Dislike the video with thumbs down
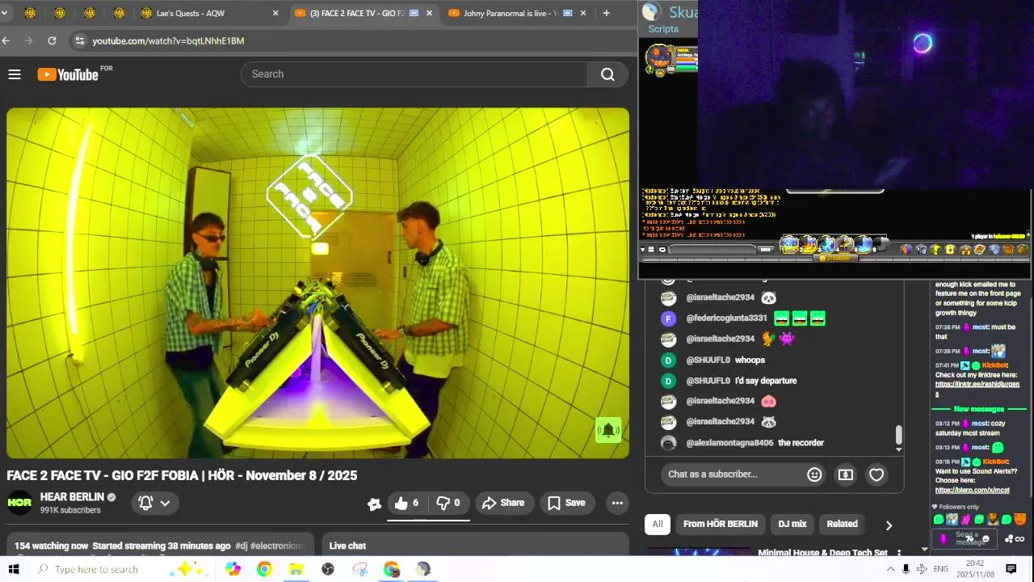The height and width of the screenshot is (582, 1034). coord(448,503)
